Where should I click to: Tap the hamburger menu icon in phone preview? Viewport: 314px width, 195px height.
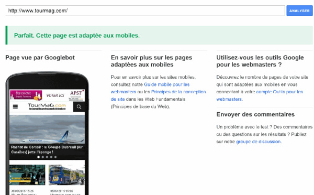click(x=15, y=106)
